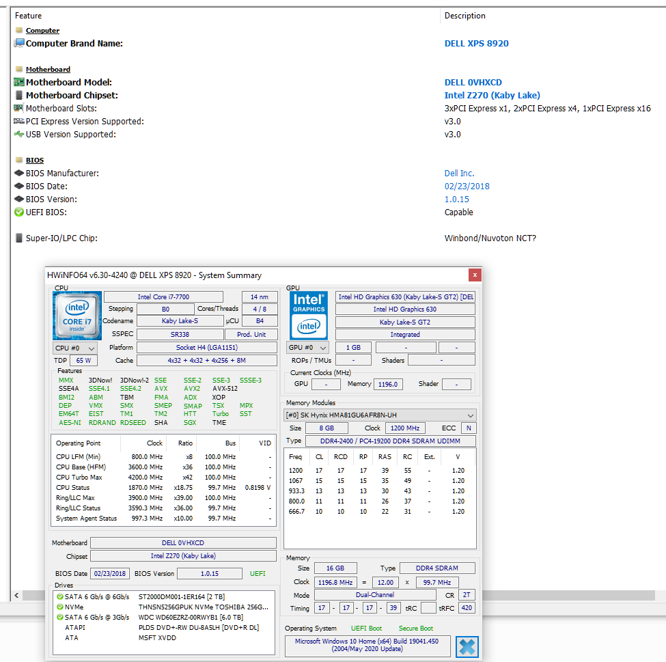Screen dimensions: 666x662
Task: Click the TDP field showing 65 W
Action: point(83,360)
